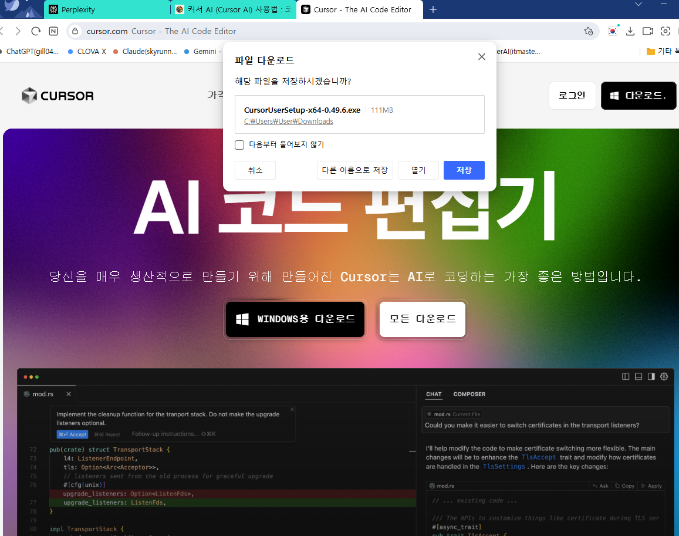
Task: Toggle the right sidebar layout icon
Action: pos(651,376)
